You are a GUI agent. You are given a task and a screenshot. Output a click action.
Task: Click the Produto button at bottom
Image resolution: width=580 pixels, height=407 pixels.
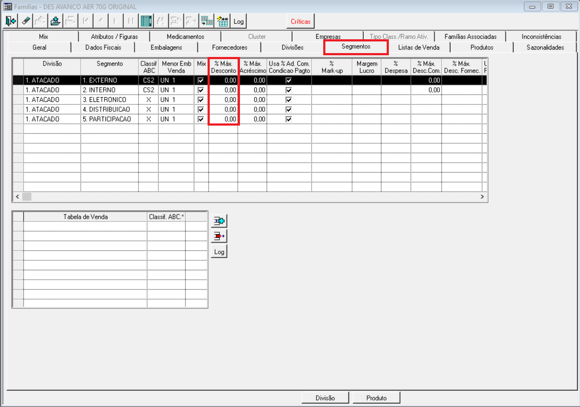(x=377, y=398)
